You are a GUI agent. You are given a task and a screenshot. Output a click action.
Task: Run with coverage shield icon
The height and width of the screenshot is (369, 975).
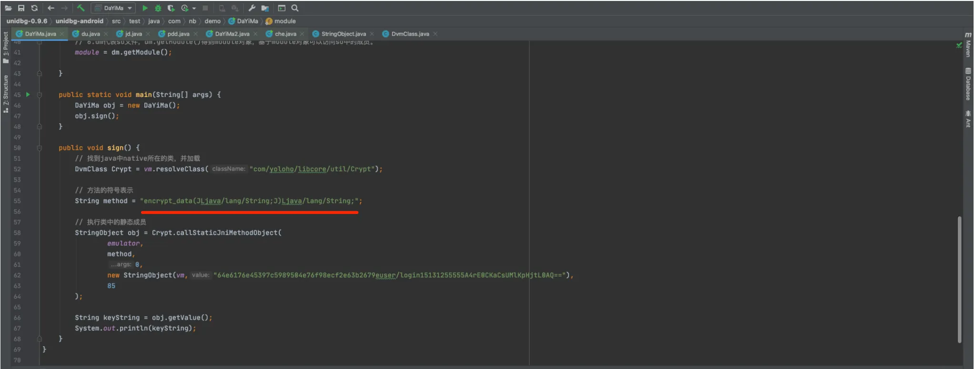point(171,8)
